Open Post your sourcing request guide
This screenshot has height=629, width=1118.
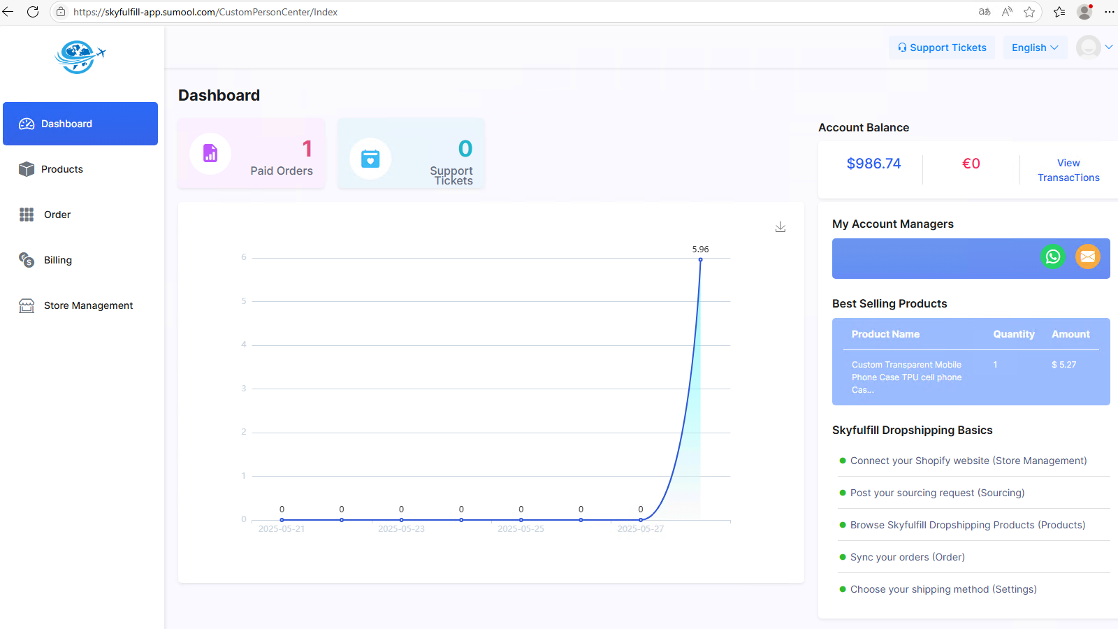(937, 493)
